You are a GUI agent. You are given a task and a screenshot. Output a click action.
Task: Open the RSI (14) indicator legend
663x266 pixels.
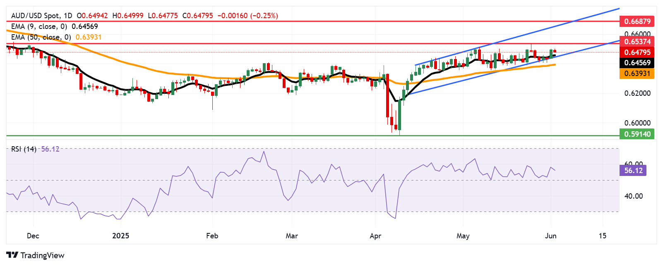24,149
